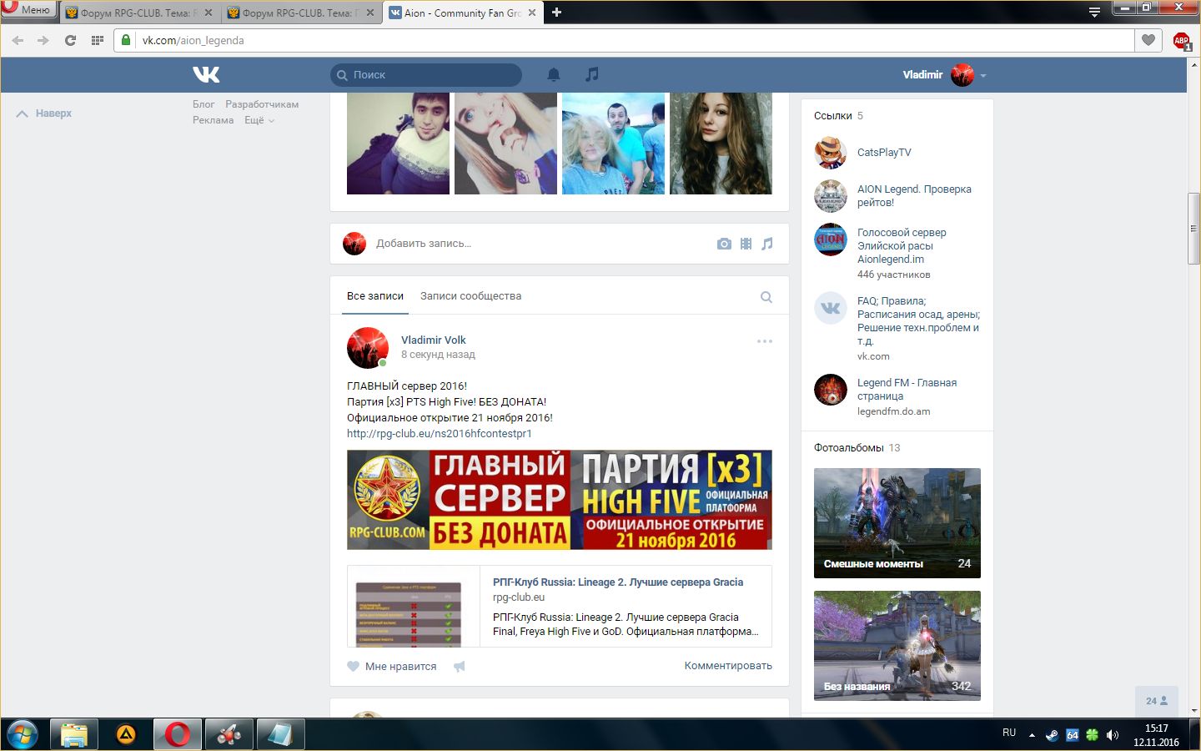
Task: Open the rpg-club.eu contest link
Action: coord(439,433)
